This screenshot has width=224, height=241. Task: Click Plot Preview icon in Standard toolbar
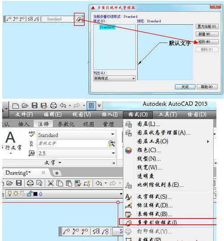click(x=39, y=184)
